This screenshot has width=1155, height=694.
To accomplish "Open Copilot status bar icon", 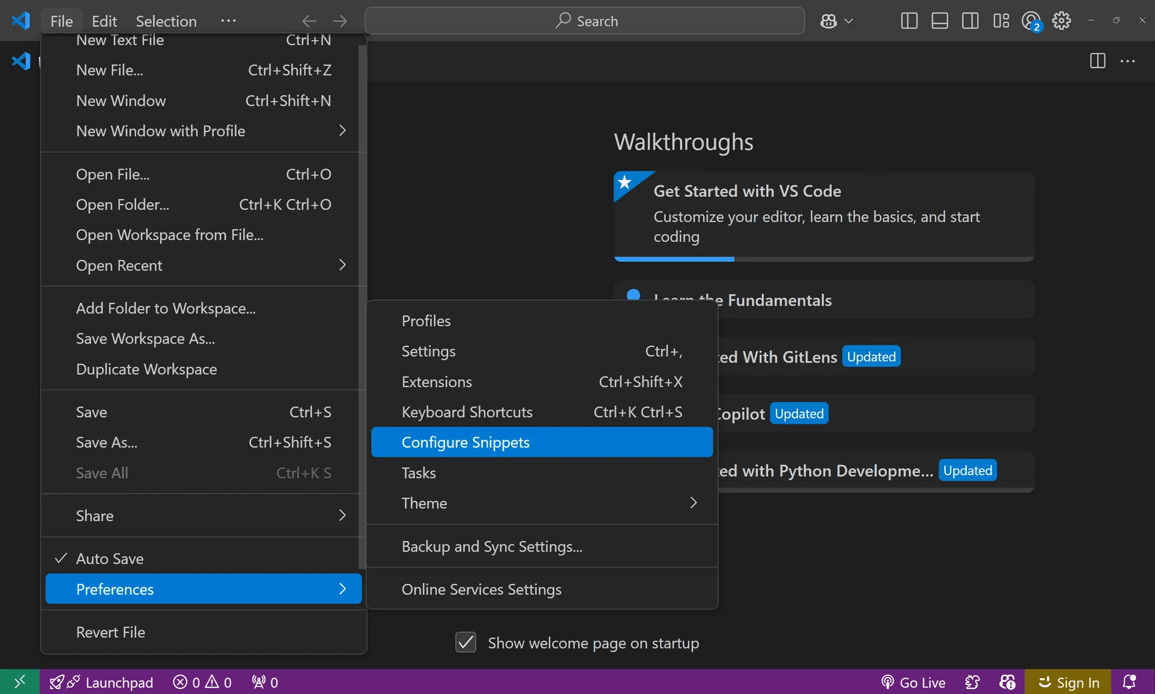I will 1007,682.
